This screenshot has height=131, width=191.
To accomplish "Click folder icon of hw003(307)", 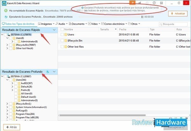I will click(19, 83).
